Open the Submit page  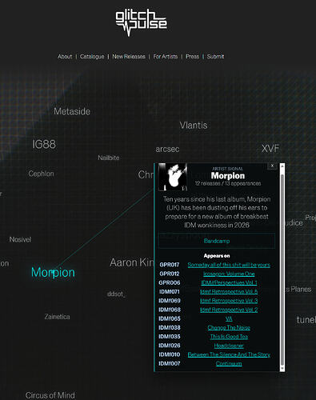click(215, 57)
